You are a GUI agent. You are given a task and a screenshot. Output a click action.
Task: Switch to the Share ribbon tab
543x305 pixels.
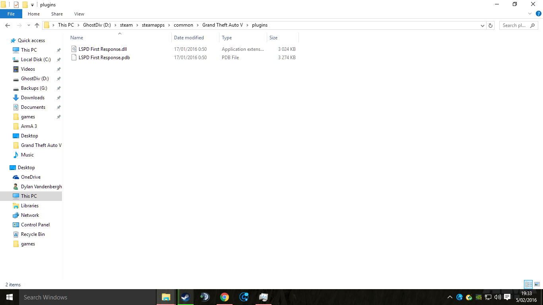click(x=57, y=14)
